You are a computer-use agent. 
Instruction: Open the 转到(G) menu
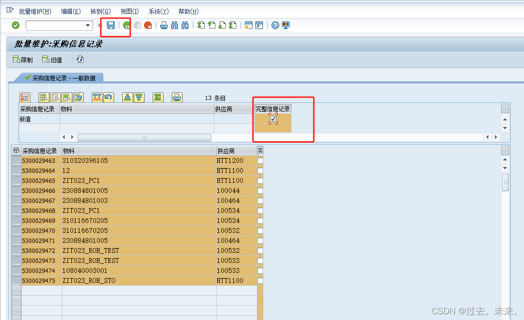(x=101, y=11)
